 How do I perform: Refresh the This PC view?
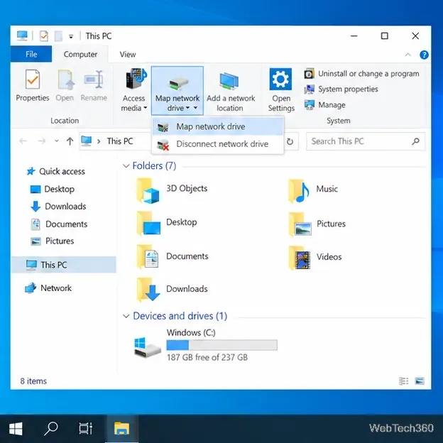click(290, 141)
